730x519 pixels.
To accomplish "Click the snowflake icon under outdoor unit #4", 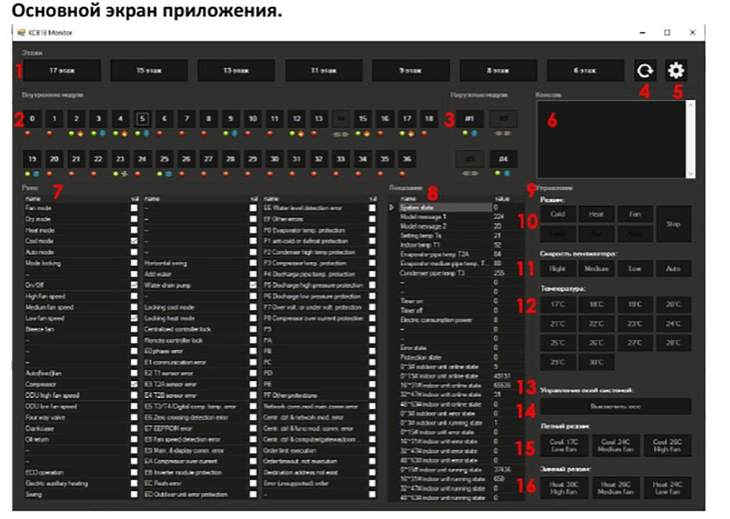I will pos(507,173).
